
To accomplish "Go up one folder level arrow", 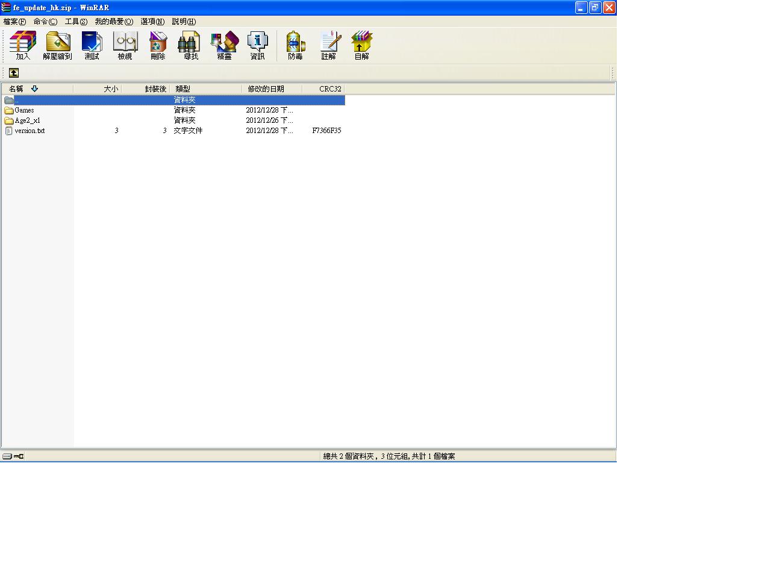I will point(14,73).
